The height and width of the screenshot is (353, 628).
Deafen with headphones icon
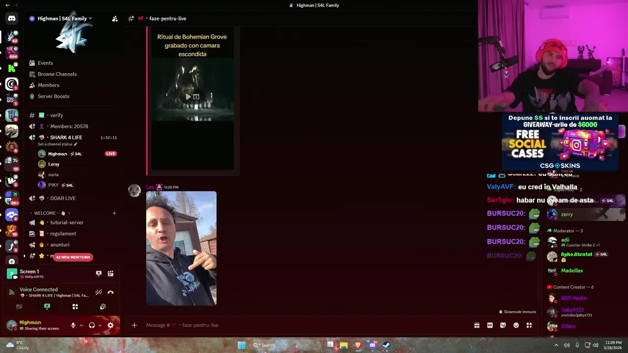point(92,325)
